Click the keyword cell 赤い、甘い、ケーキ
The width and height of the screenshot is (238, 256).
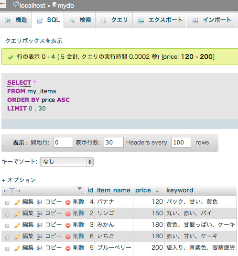coord(200,236)
